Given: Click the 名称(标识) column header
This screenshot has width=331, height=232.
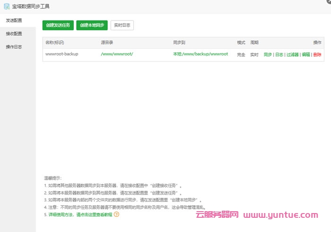Looking at the screenshot, I should click(56, 43).
